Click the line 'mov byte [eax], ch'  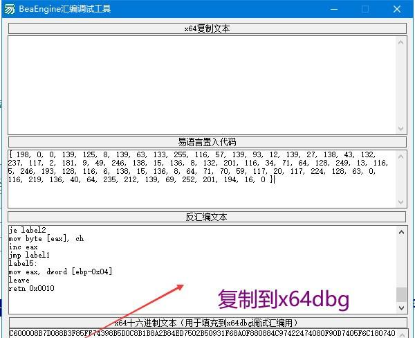click(46, 238)
